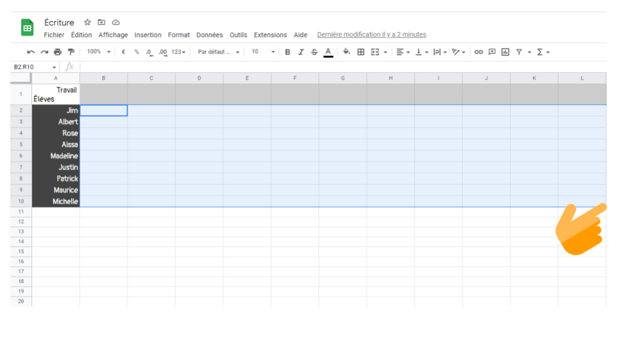Expand the Par défaut font dropdown
Viewport: 617px width, 347px height.
pyautogui.click(x=219, y=52)
